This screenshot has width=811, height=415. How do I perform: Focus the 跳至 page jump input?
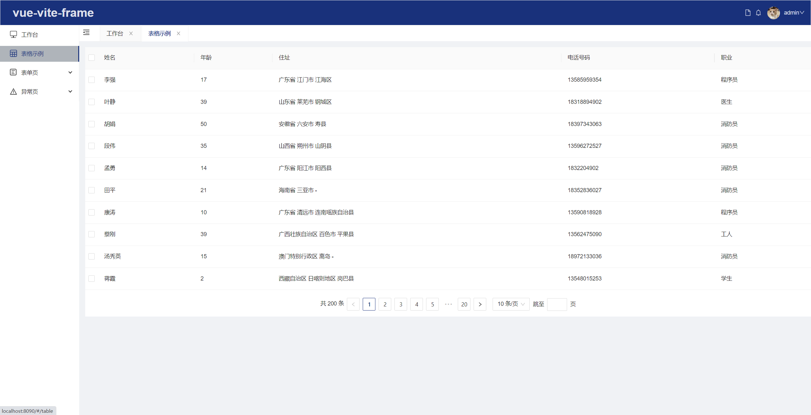pos(557,304)
